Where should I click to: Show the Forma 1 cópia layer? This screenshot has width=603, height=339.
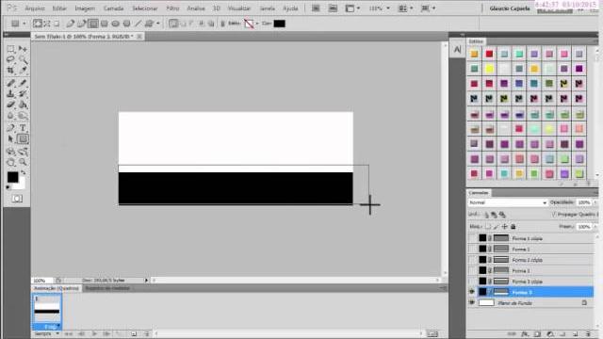[472, 238]
